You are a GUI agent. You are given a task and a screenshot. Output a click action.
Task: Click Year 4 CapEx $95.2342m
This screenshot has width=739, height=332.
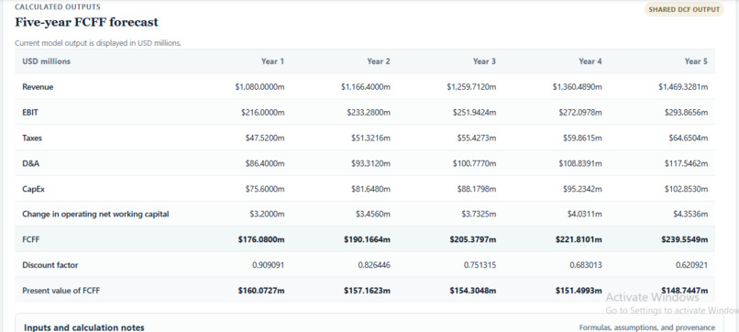(x=582, y=189)
